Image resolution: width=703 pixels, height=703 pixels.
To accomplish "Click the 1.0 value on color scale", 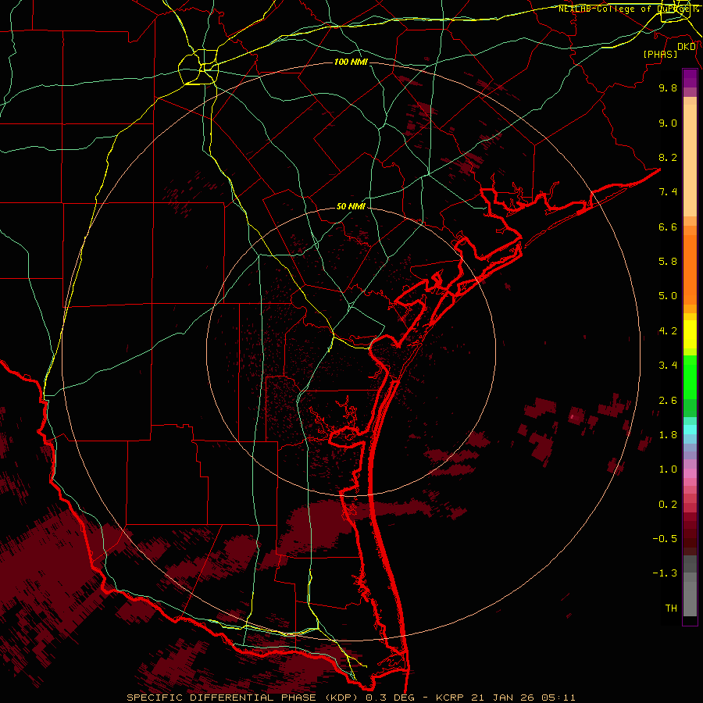I will 668,469.
